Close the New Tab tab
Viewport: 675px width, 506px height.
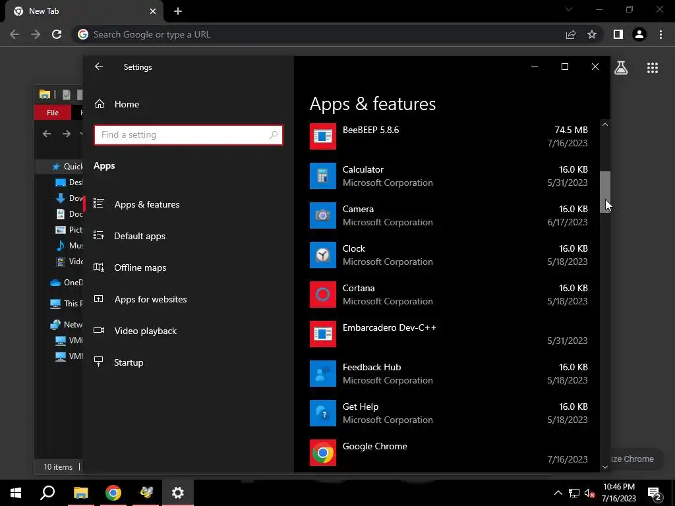pyautogui.click(x=153, y=11)
